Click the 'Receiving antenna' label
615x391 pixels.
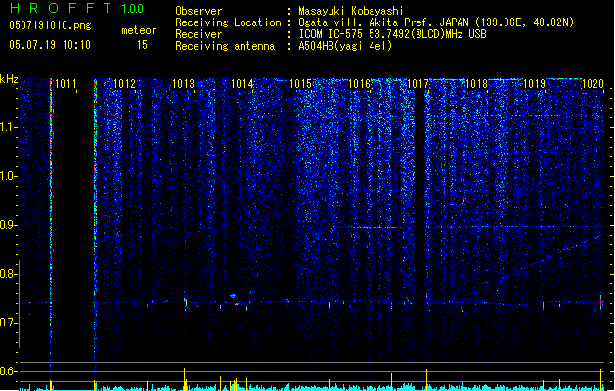pyautogui.click(x=225, y=46)
